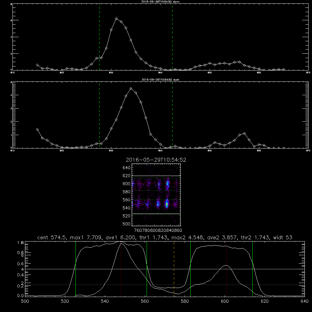Click the dusk plot title text

pyautogui.click(x=160, y=80)
